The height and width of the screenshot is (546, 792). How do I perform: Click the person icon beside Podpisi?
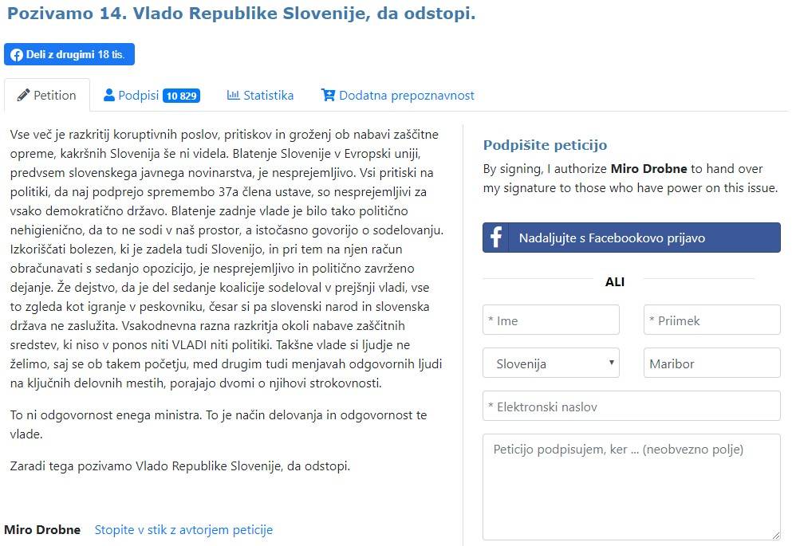pyautogui.click(x=109, y=96)
